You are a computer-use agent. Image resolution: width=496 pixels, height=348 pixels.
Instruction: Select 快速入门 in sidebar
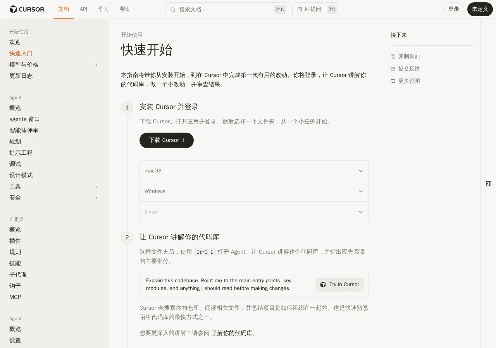21,54
